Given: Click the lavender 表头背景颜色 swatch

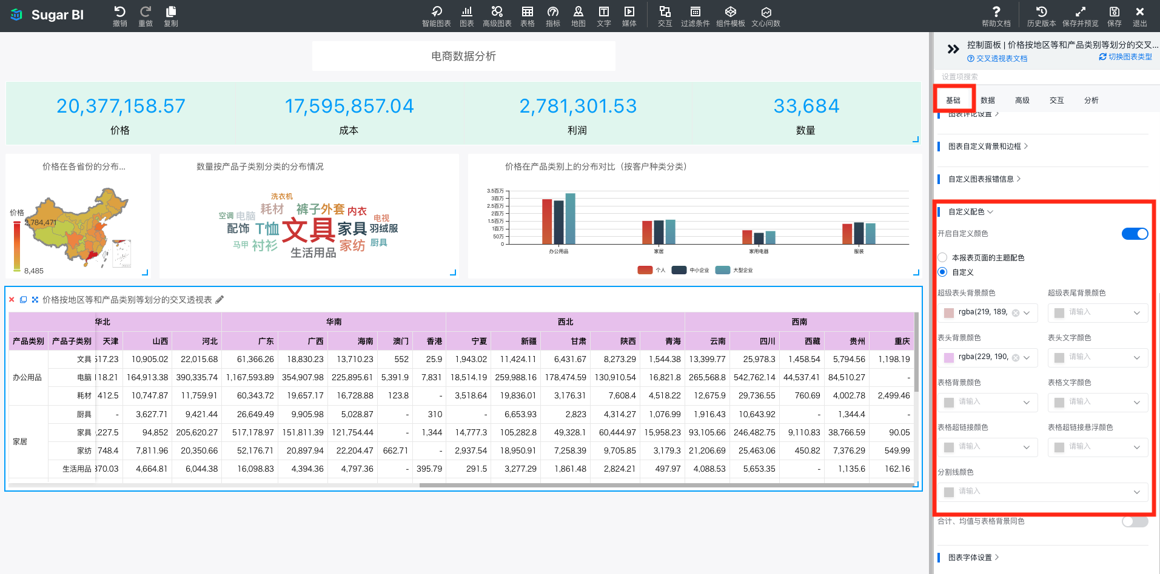Looking at the screenshot, I should tap(949, 358).
